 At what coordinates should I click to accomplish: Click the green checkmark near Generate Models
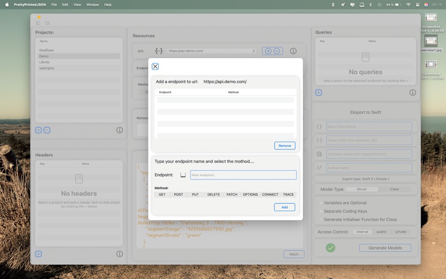[331, 248]
